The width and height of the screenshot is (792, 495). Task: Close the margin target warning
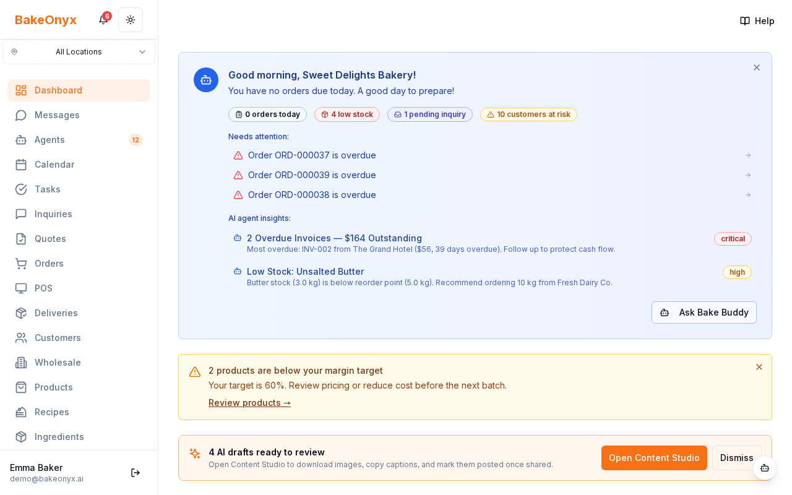(x=759, y=367)
